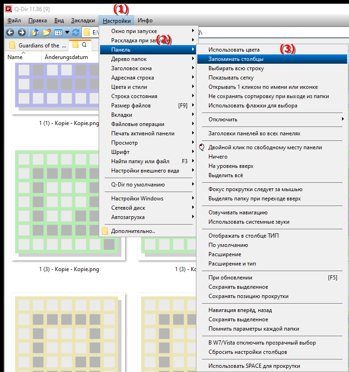
Task: Toggle Открывать 1 кликом по имени
Action: [272, 87]
